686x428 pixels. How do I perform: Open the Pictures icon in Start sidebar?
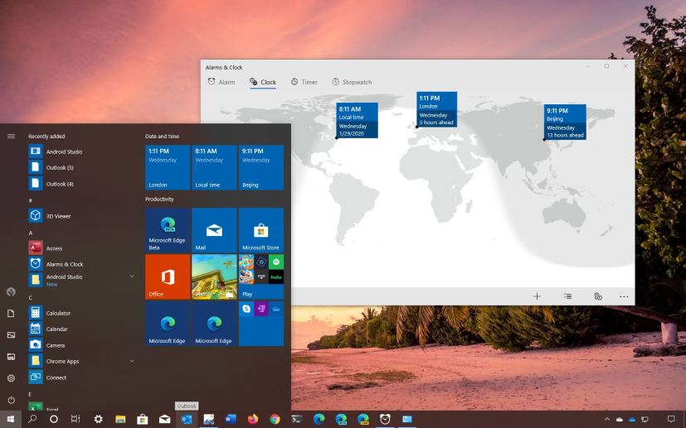click(12, 335)
